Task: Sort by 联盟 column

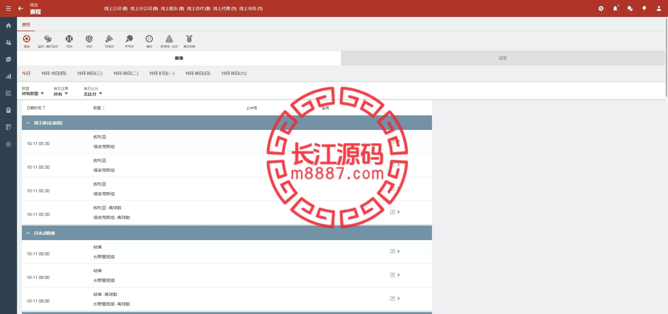Action: (x=99, y=108)
